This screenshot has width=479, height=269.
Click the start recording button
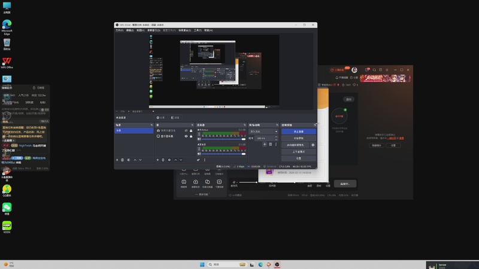(x=298, y=137)
